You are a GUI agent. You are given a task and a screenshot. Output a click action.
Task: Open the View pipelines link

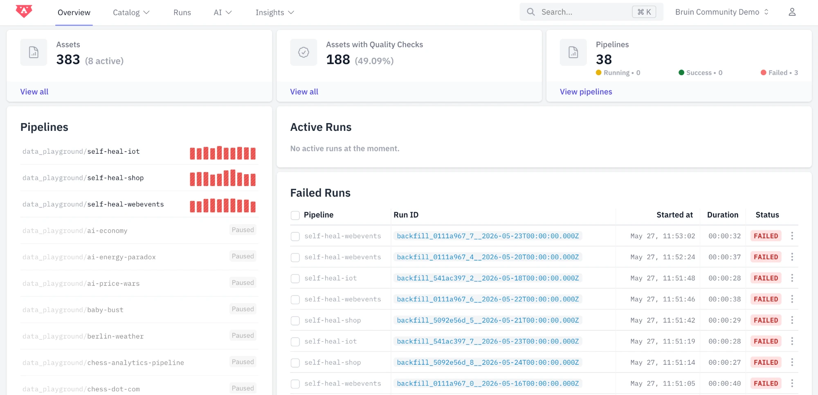click(586, 92)
